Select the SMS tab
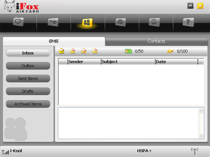The width and height of the screenshot is (210, 157). 54,41
